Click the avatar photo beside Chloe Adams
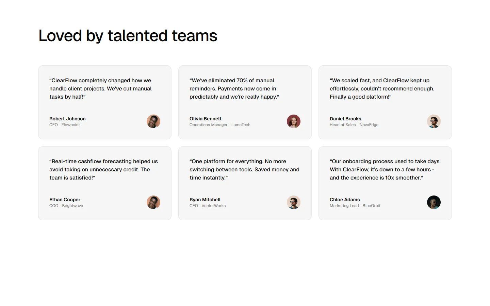The image size is (490, 306). [x=434, y=202]
